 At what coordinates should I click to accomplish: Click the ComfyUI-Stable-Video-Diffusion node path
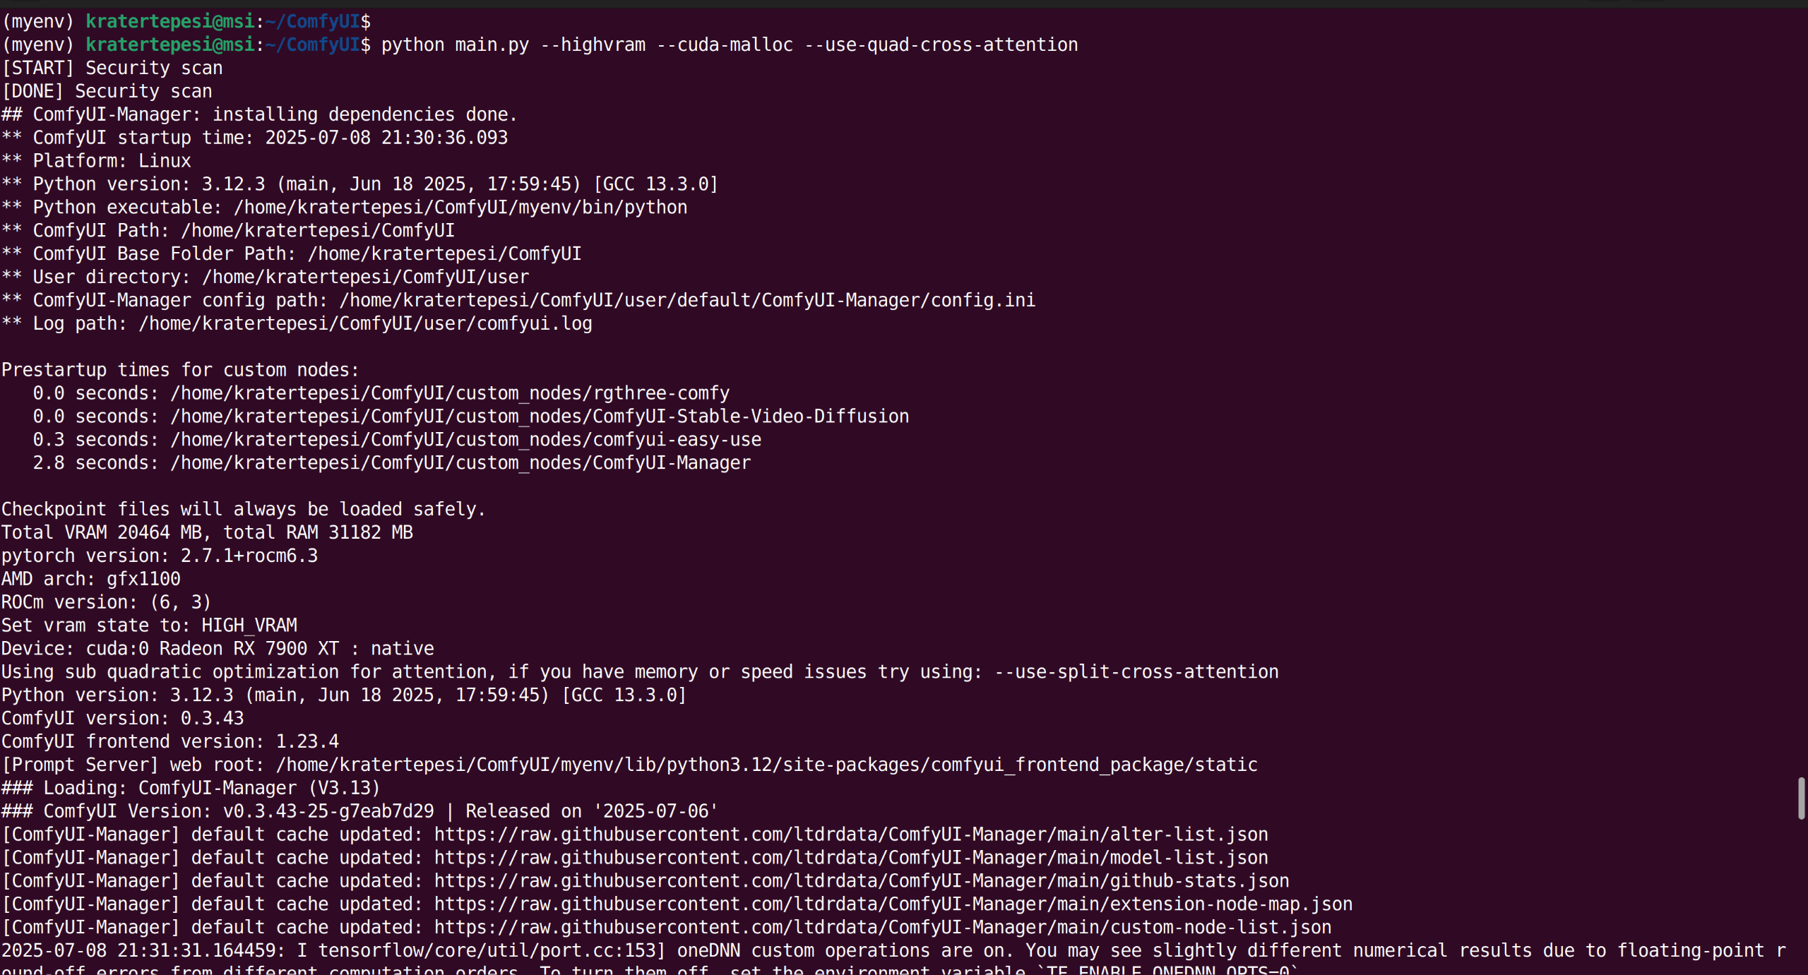coord(540,417)
